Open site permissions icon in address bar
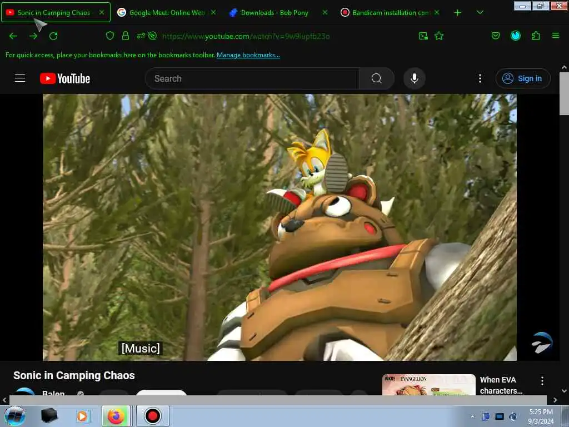The image size is (569, 427). pos(141,36)
